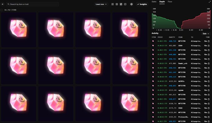Click the cart icon on the b8707a row
The height and width of the screenshot is (123, 212).
point(209,81)
